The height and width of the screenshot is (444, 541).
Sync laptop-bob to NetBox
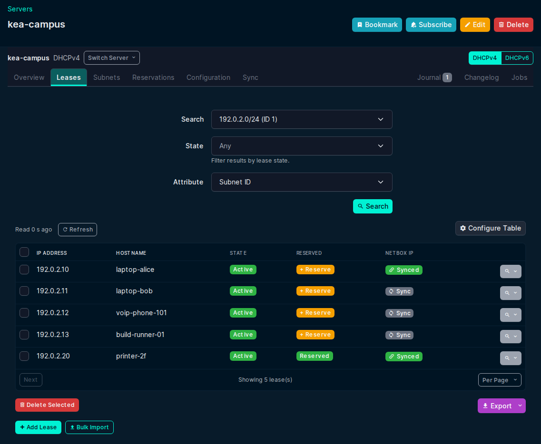(399, 291)
